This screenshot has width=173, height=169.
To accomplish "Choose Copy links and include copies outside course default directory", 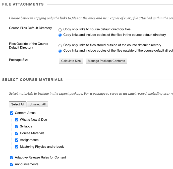I will tap(60, 51).
